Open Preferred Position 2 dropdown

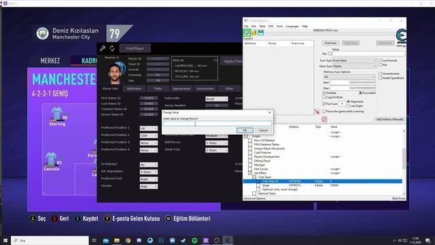point(148,135)
